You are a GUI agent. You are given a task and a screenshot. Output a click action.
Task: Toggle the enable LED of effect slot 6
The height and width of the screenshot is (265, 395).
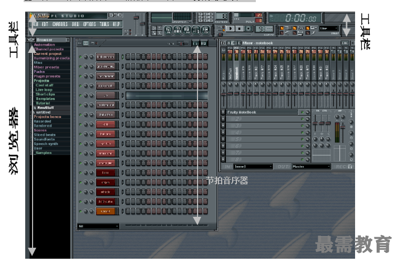(x=302, y=146)
